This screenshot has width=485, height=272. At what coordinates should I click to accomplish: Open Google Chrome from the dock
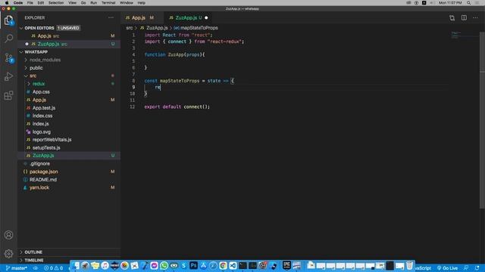pos(223,265)
